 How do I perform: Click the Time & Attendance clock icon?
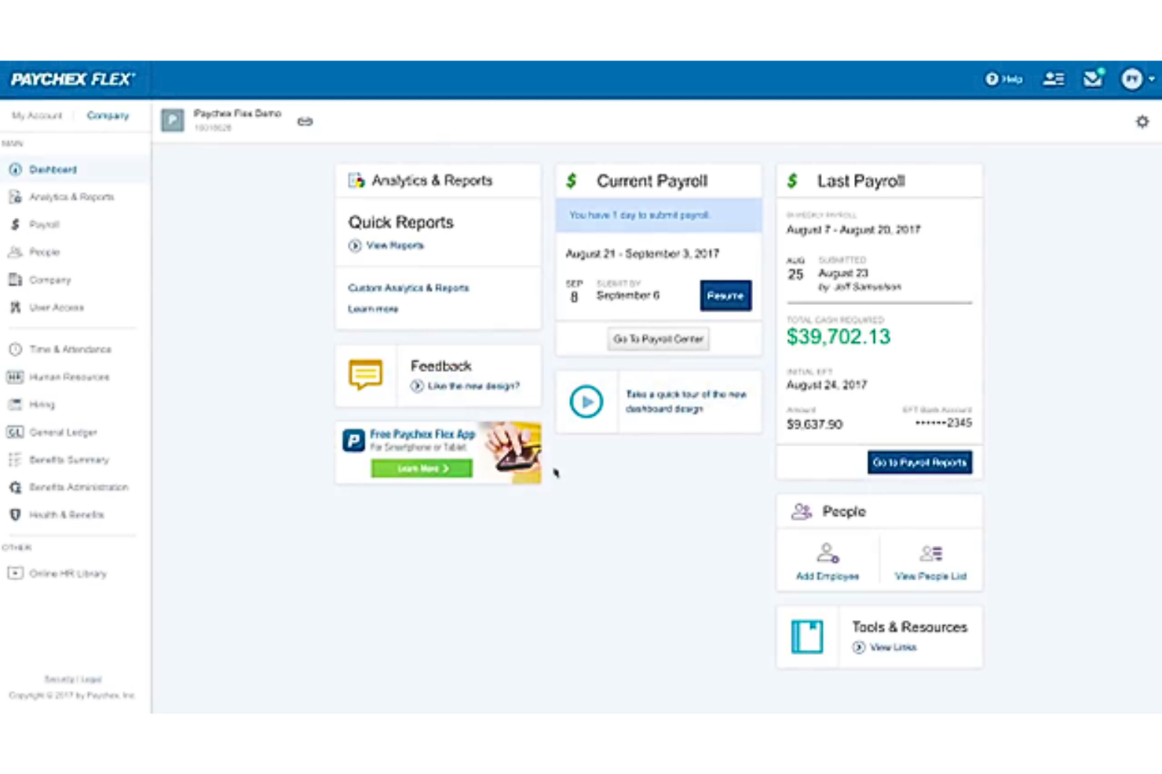[x=15, y=349]
